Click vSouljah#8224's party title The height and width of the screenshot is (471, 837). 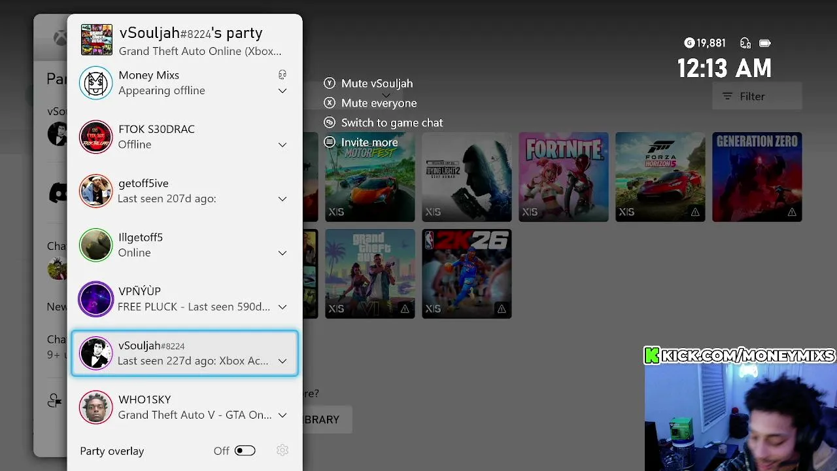tap(191, 33)
